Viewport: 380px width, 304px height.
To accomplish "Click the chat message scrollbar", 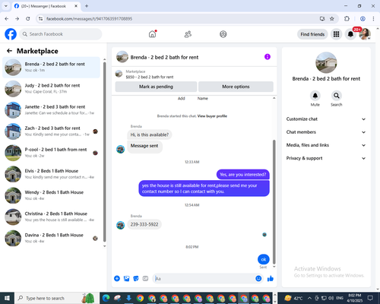I will (274, 201).
